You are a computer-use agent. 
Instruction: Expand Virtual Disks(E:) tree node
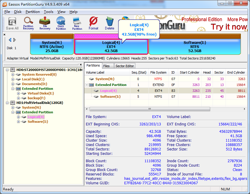[18, 93]
